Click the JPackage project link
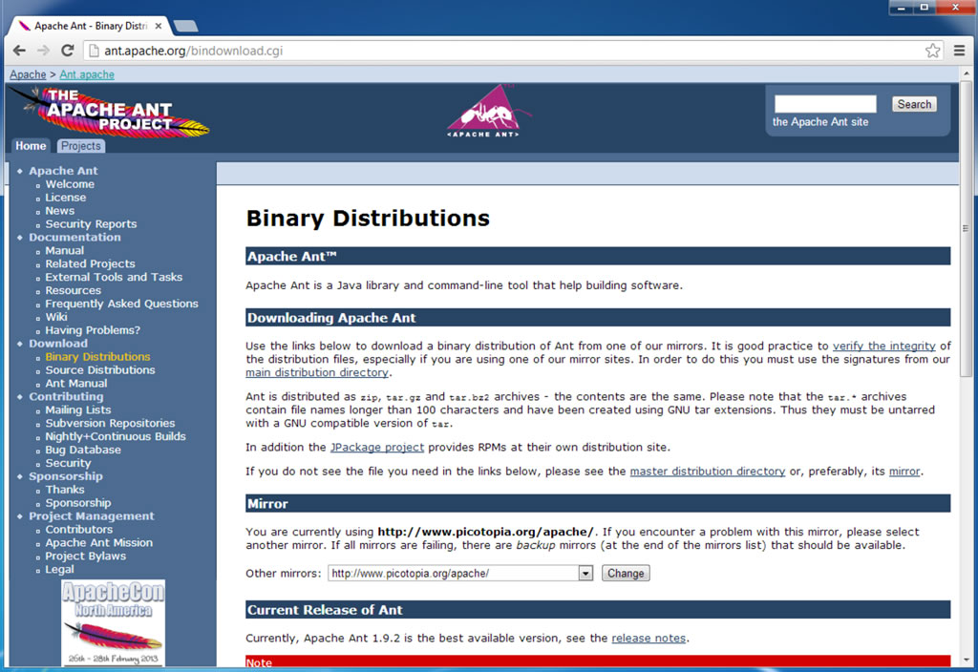The width and height of the screenshot is (978, 672). tap(376, 447)
